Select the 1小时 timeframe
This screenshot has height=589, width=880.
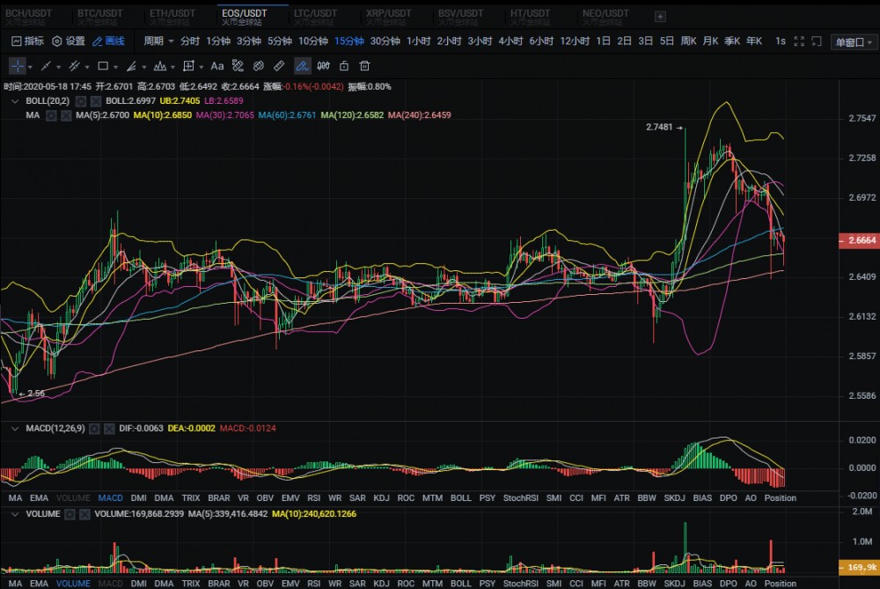point(417,41)
